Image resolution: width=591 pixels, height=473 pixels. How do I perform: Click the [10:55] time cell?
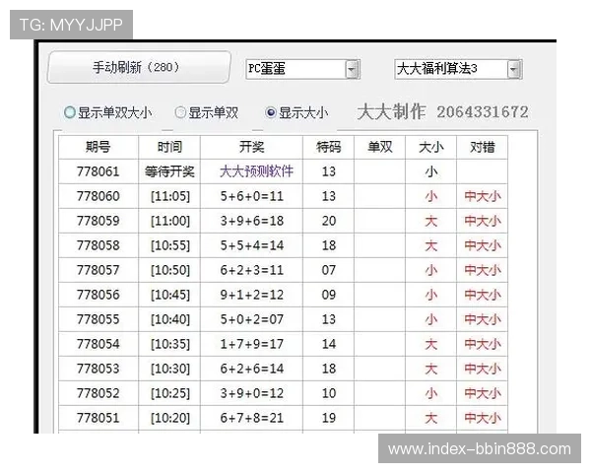(x=169, y=245)
